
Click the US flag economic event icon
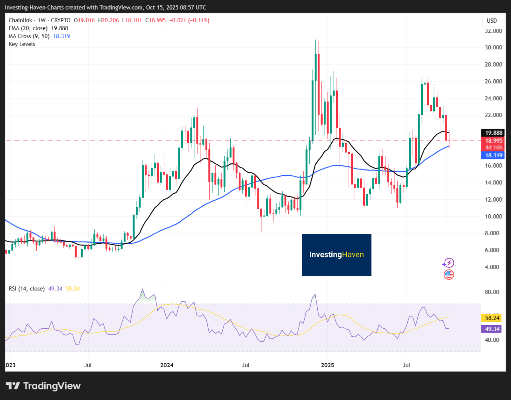pos(448,275)
